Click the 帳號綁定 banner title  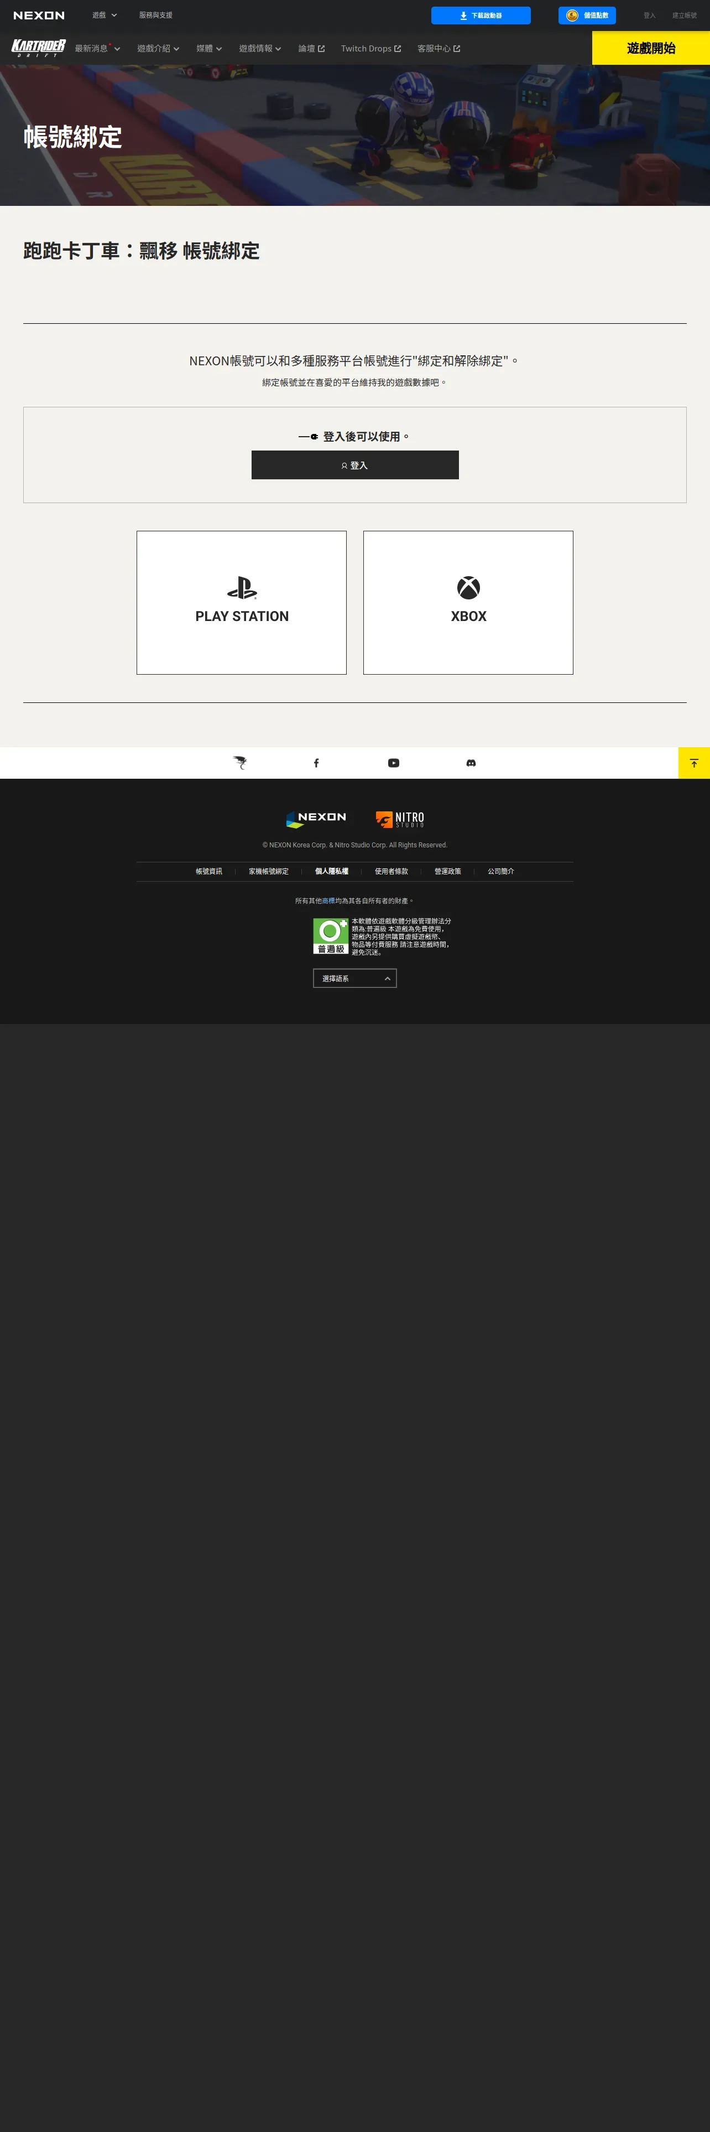[73, 137]
